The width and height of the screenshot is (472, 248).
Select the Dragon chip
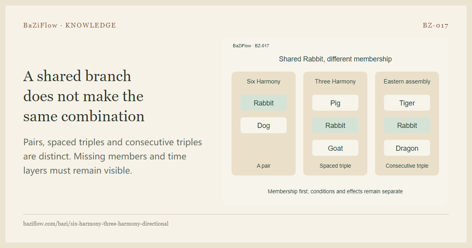[x=407, y=148]
